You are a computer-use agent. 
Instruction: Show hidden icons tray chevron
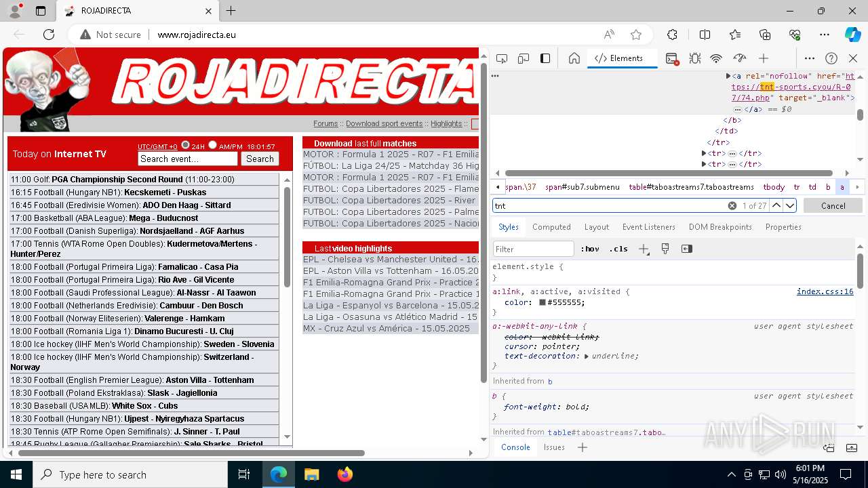pyautogui.click(x=731, y=474)
